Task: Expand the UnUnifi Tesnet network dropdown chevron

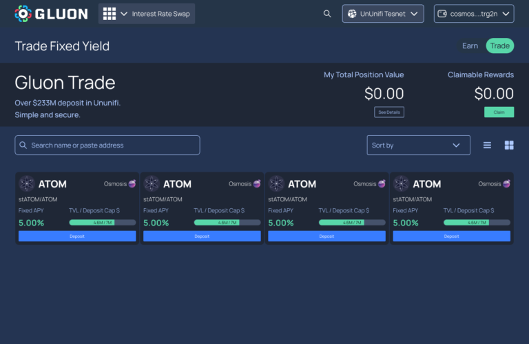Action: point(414,14)
